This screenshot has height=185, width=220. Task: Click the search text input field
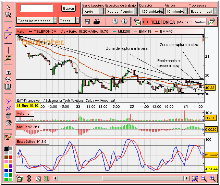pyautogui.click(x=36, y=8)
